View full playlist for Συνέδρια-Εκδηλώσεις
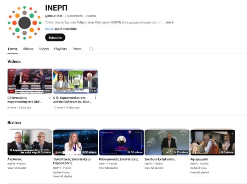This screenshot has width=247, height=184. pyautogui.click(x=154, y=168)
